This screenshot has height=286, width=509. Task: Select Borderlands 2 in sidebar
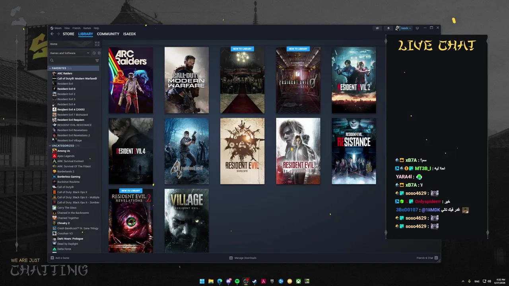[x=66, y=172]
